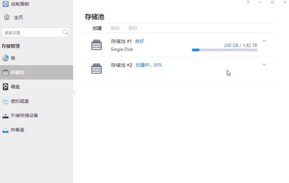Open help with the question mark button

click(248, 3)
